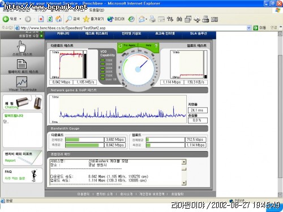Screen dimensions: 283x212
Task: Open Favorites (즐겨찾기) star toolbar button
Action: [93, 19]
